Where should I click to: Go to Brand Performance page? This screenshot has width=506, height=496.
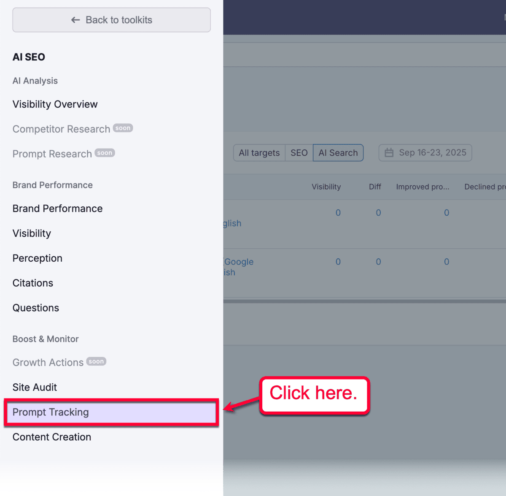tap(57, 209)
